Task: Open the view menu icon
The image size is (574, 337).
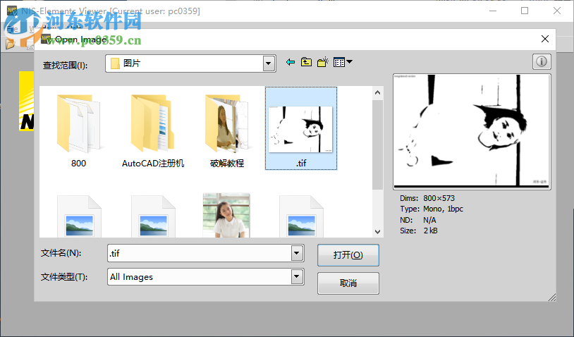Action: 343,62
